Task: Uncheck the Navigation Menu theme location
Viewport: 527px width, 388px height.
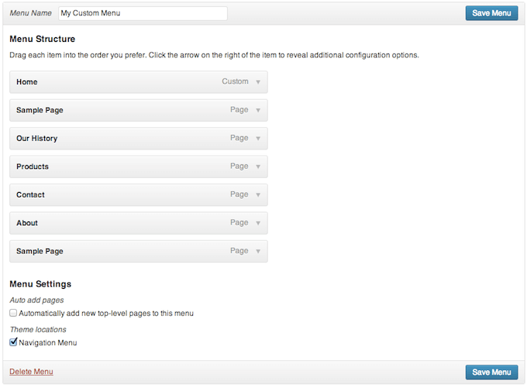Action: pyautogui.click(x=13, y=342)
